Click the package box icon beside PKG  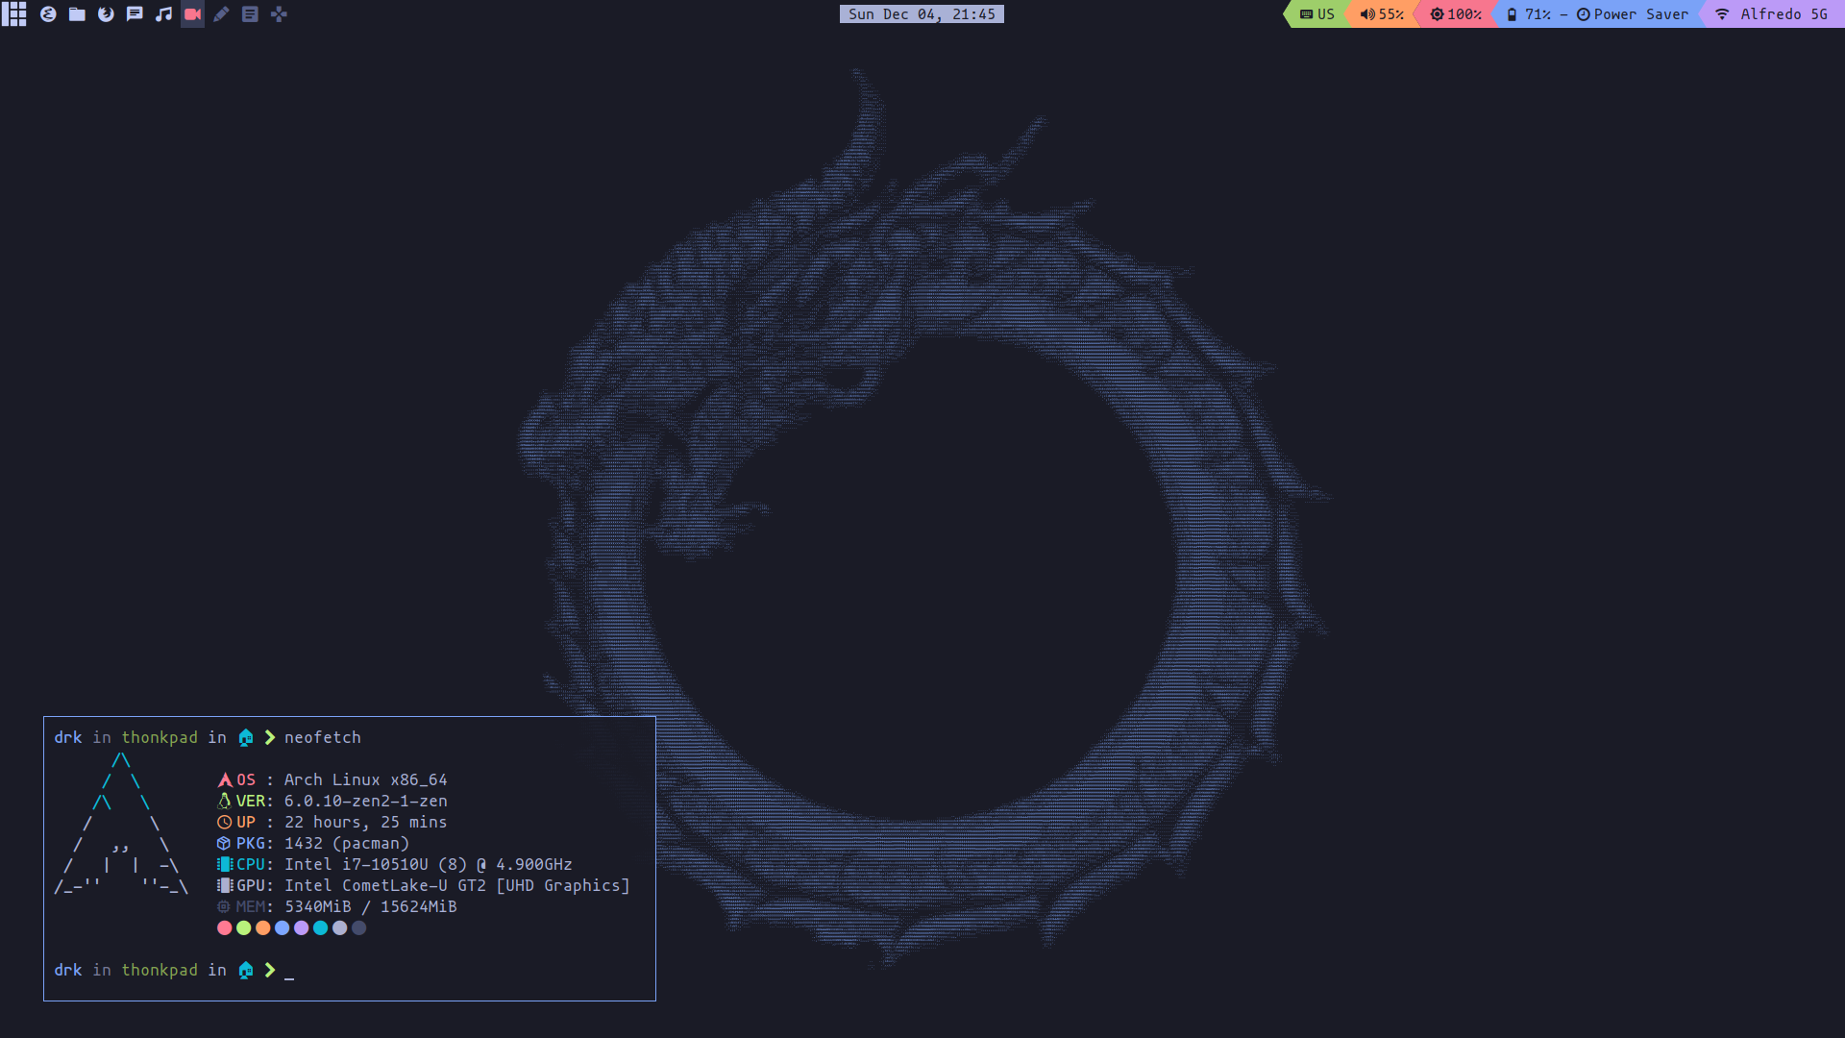[225, 843]
